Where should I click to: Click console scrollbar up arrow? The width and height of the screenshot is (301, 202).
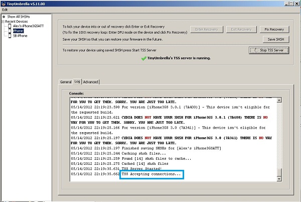279,100
